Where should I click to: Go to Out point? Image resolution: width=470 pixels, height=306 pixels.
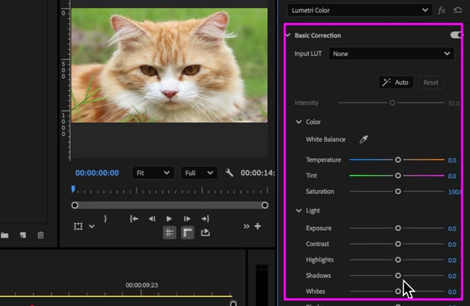point(205,219)
